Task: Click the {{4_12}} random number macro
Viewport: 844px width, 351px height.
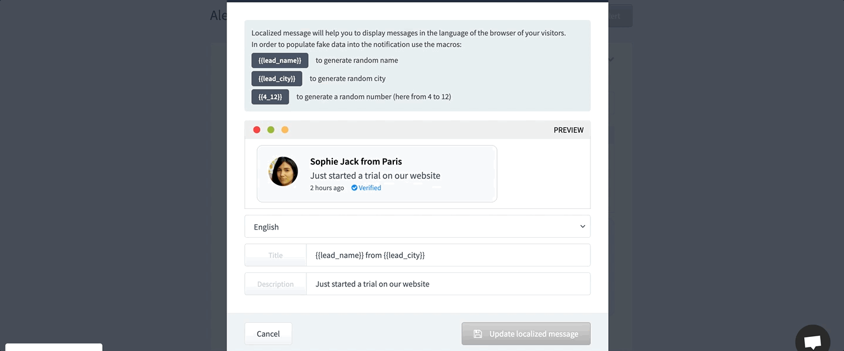Action: click(x=270, y=97)
